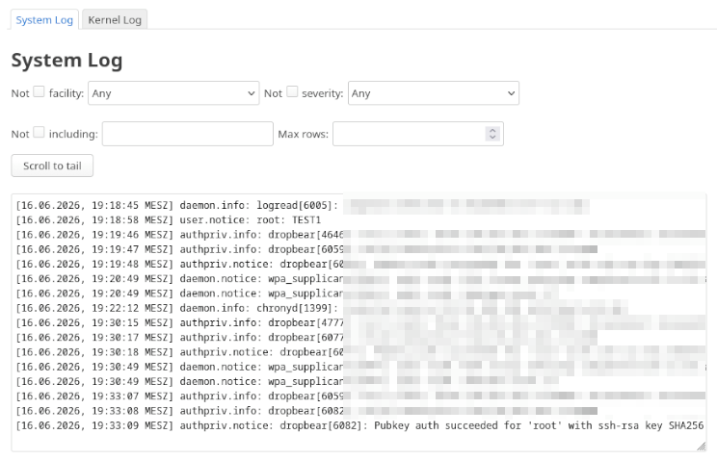Screen dimensions: 717x460
Task: Select the 19:30:17 authpriv.info dropbear line
Action: [x=306, y=338]
